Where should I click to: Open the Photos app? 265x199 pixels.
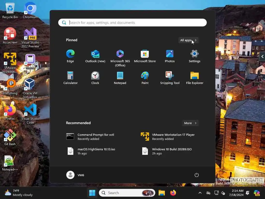coord(170,56)
